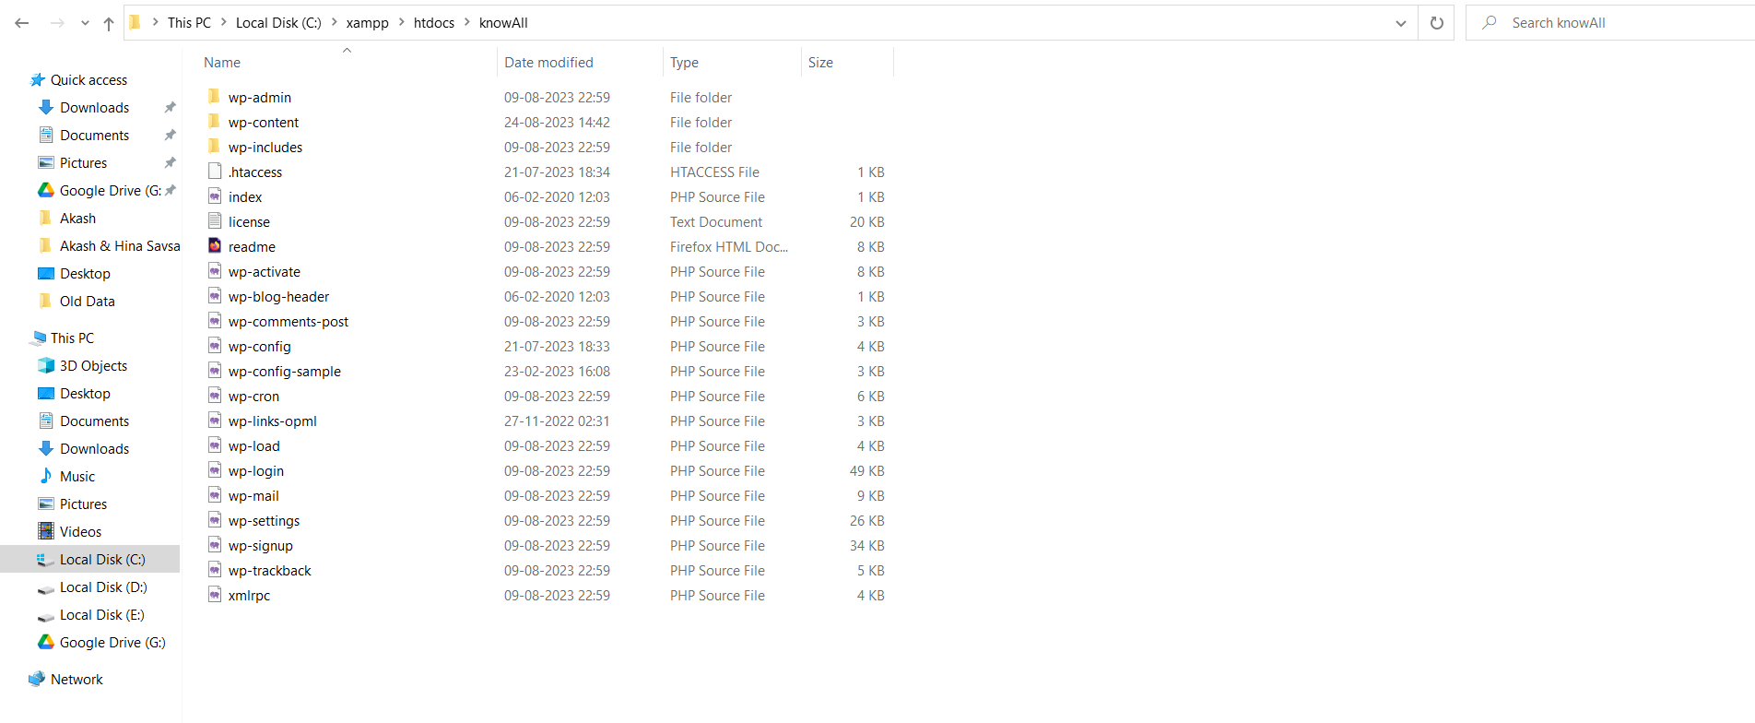Open Google Drive (G:) under This PC
Image resolution: width=1755 pixels, height=723 pixels.
[112, 643]
